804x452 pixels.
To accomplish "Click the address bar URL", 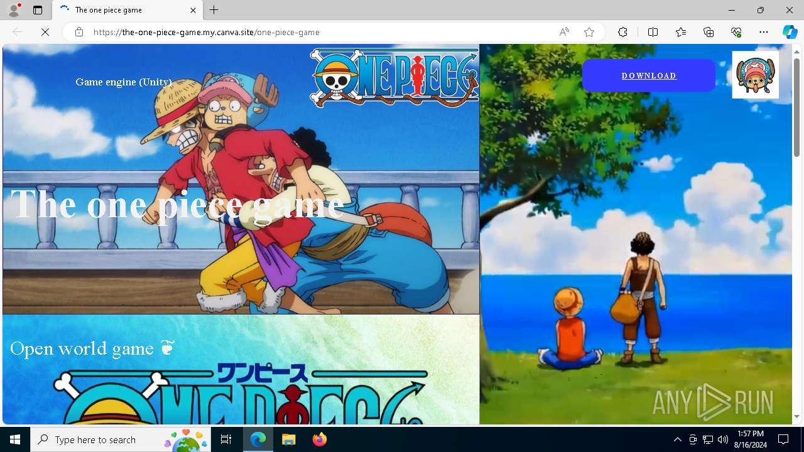I will click(207, 32).
